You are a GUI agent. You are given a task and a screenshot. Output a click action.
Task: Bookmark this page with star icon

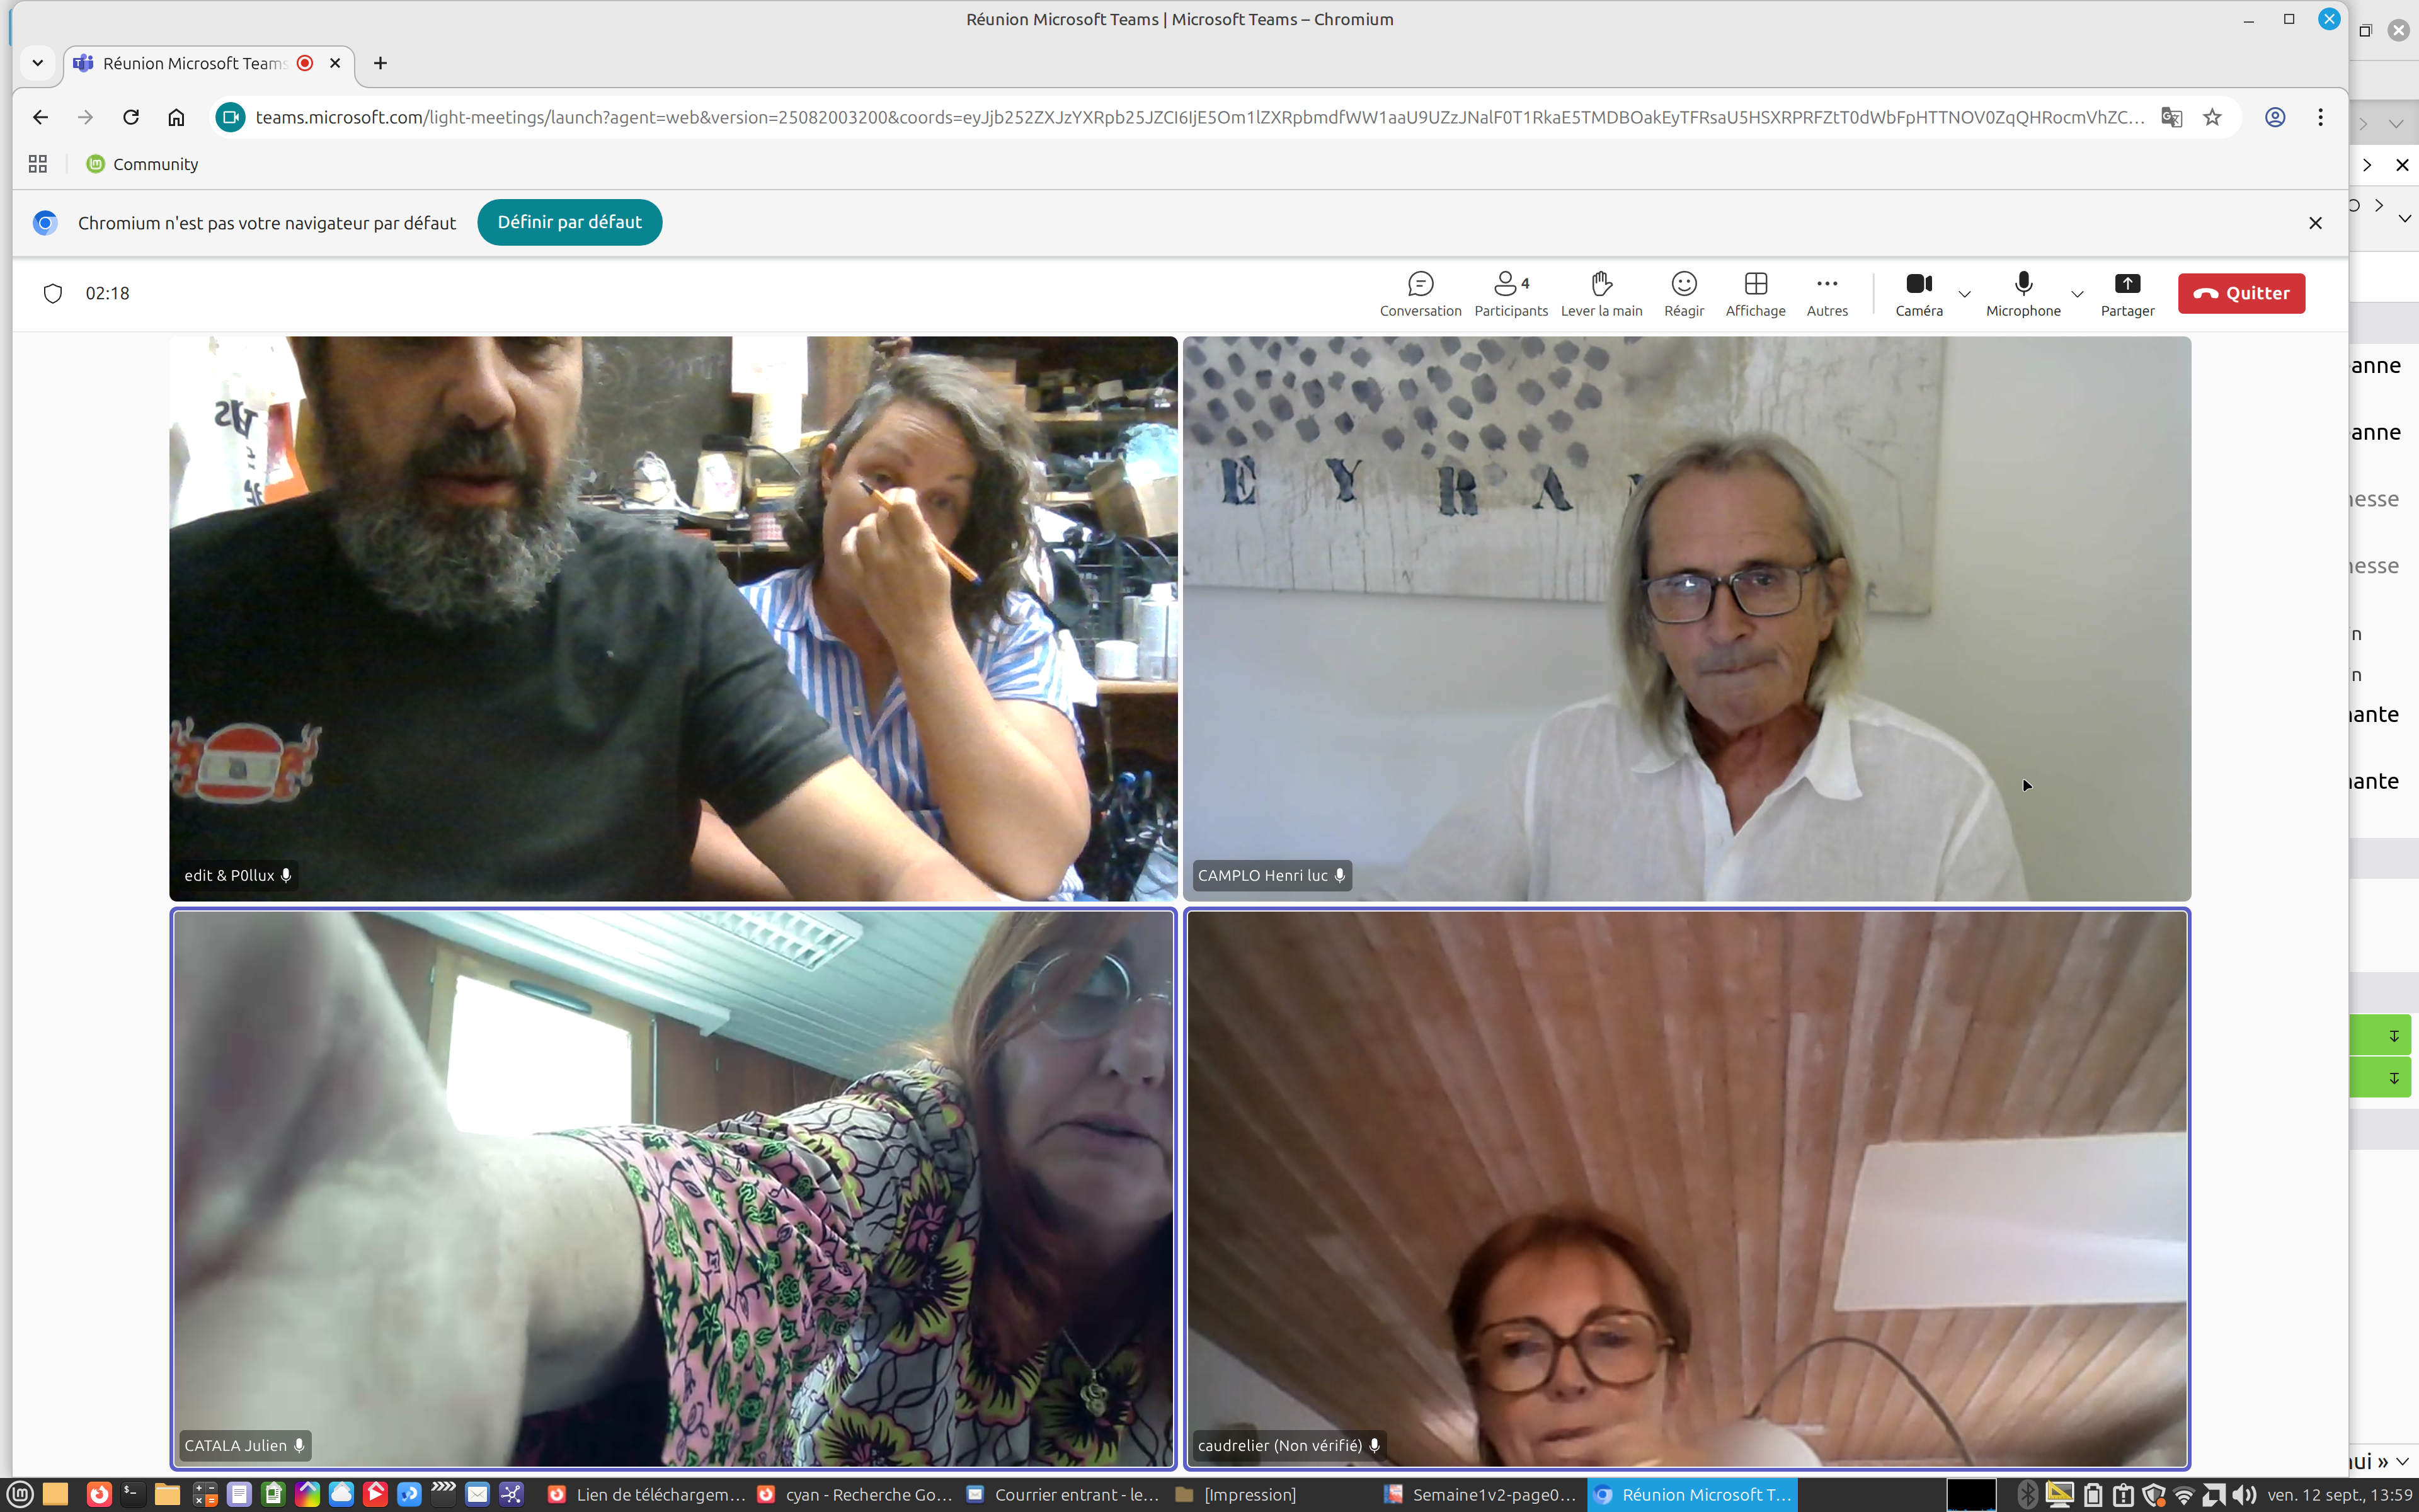(x=2212, y=117)
